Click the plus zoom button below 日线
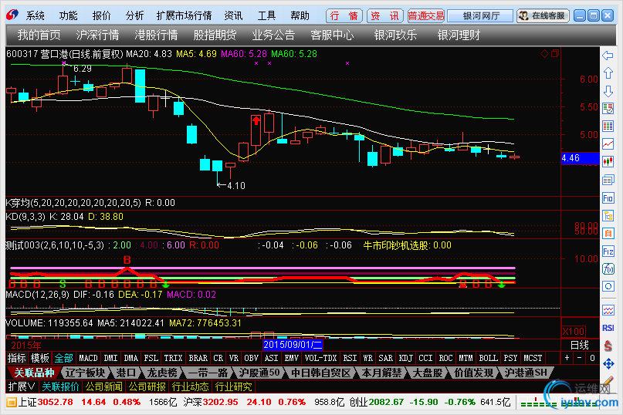Image resolution: width=623 pixels, height=415 pixels. 567,358
